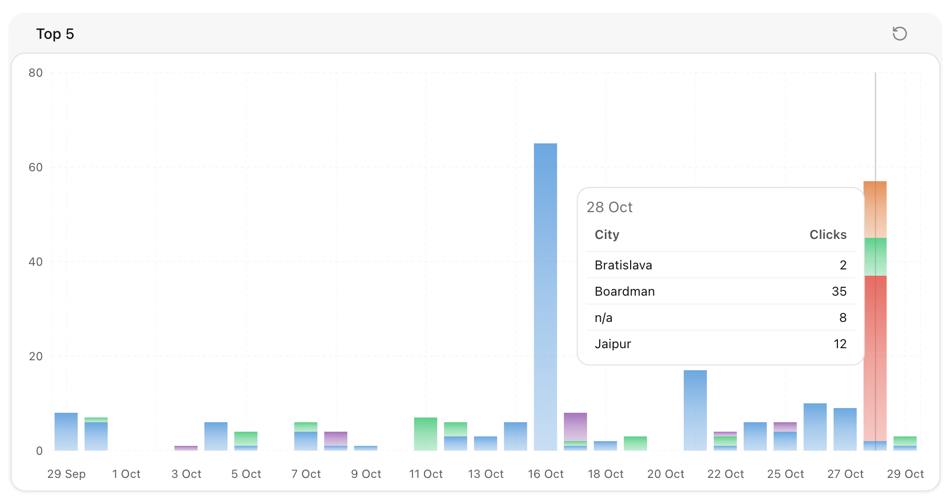Select the blue bar at 27 Oct
This screenshot has height=501, width=952.
845,429
